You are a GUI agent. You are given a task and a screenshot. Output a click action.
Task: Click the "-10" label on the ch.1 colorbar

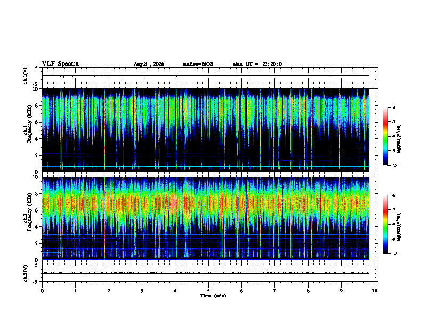pyautogui.click(x=394, y=166)
